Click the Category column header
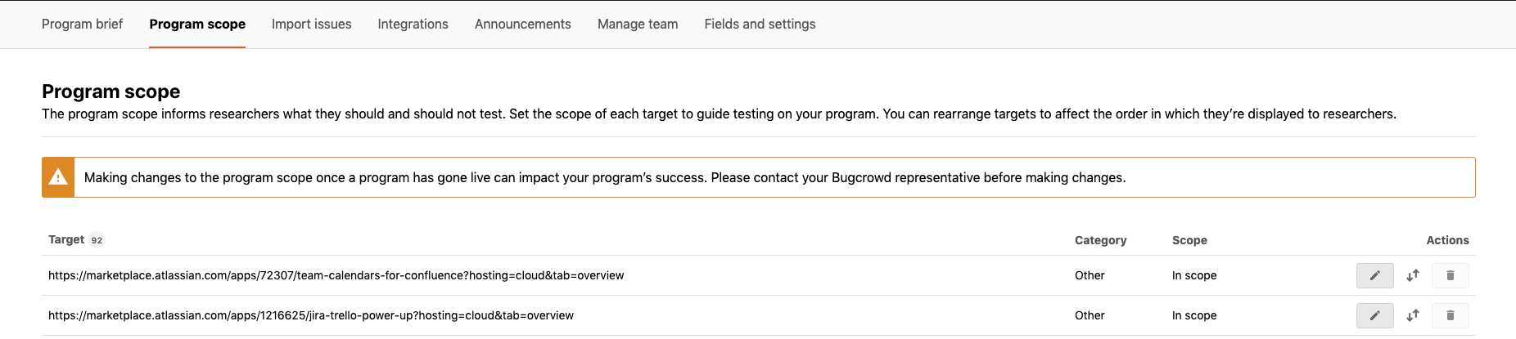The image size is (1516, 339). (x=1100, y=240)
